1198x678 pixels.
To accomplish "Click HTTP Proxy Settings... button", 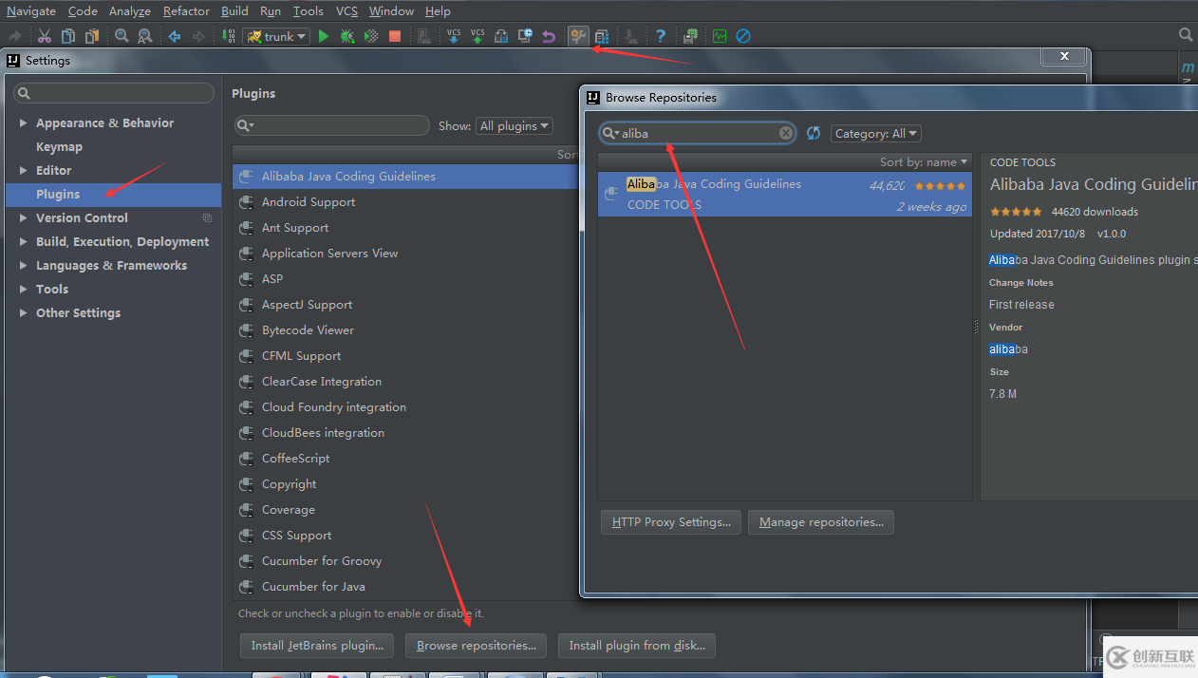I will (671, 522).
